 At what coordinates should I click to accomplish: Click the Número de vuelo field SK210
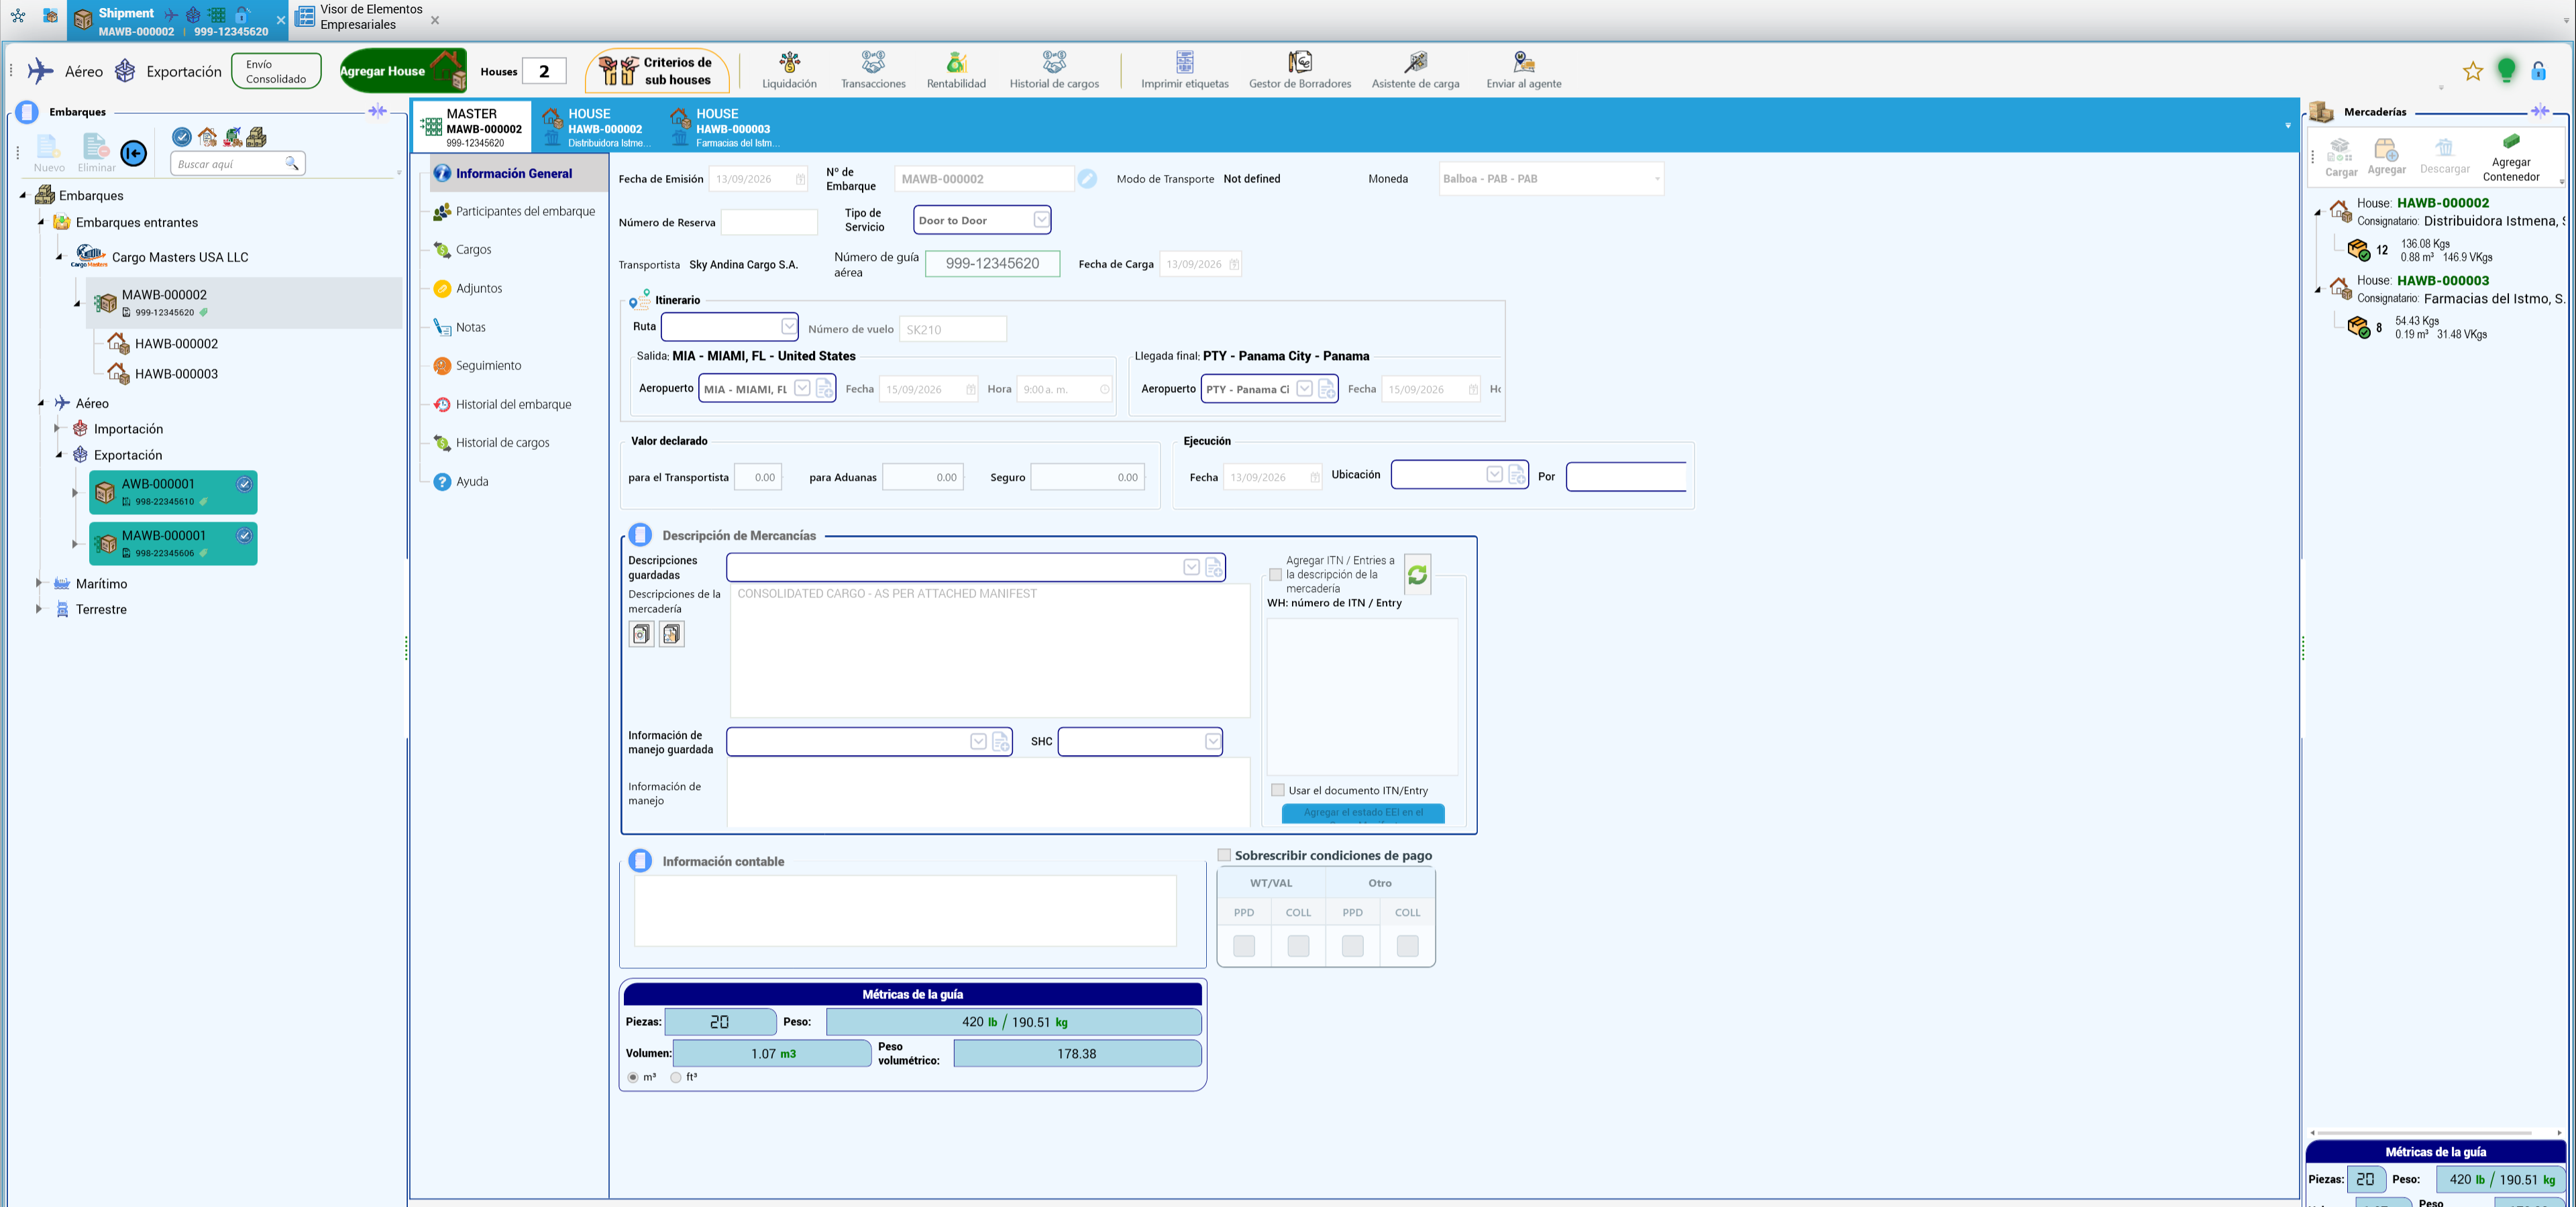click(953, 329)
